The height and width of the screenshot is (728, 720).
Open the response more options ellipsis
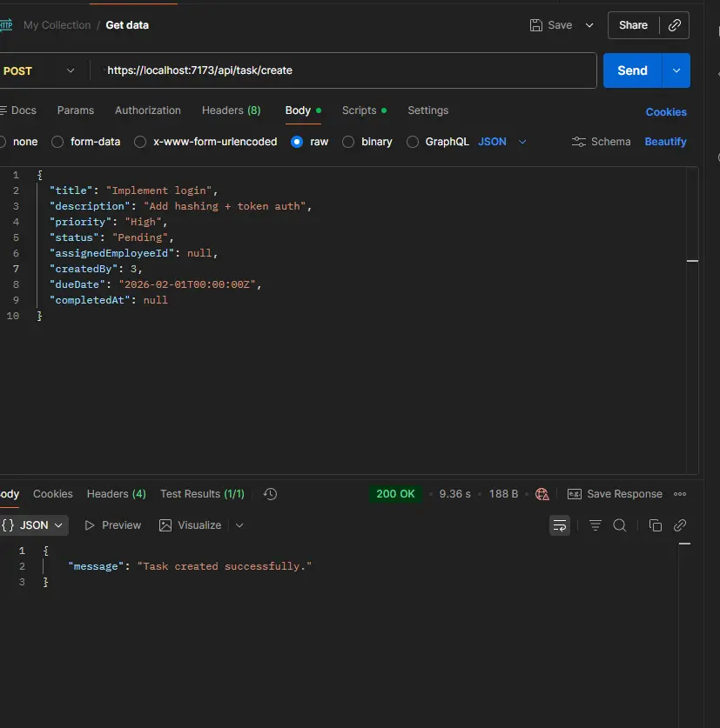click(x=680, y=494)
